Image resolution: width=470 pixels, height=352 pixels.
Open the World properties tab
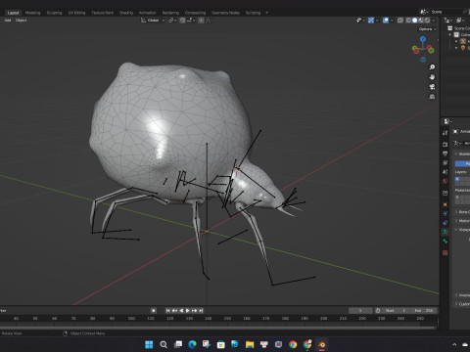tap(445, 181)
